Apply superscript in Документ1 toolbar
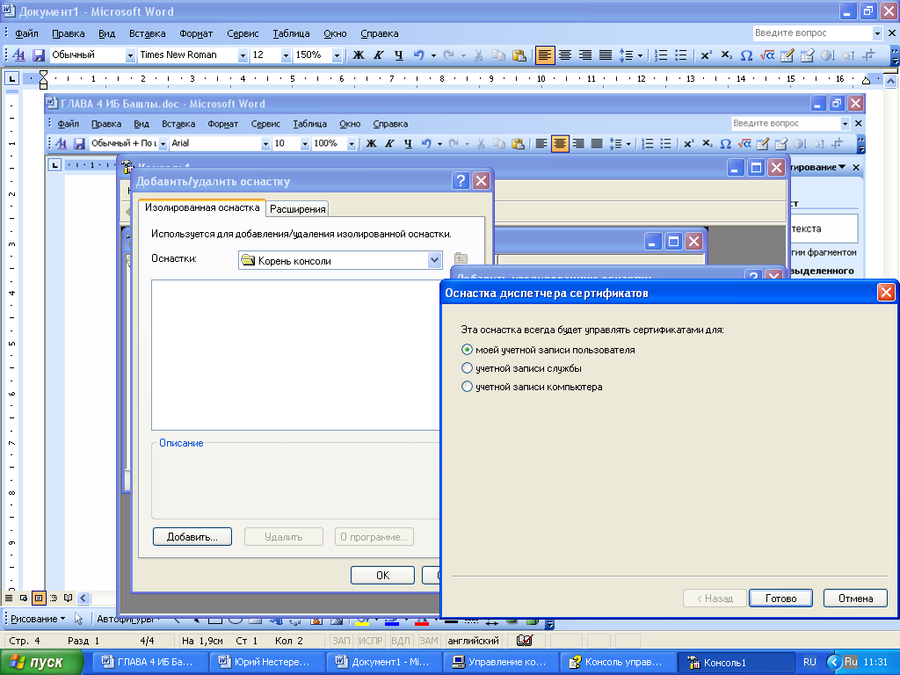This screenshot has width=900, height=675. [x=706, y=55]
